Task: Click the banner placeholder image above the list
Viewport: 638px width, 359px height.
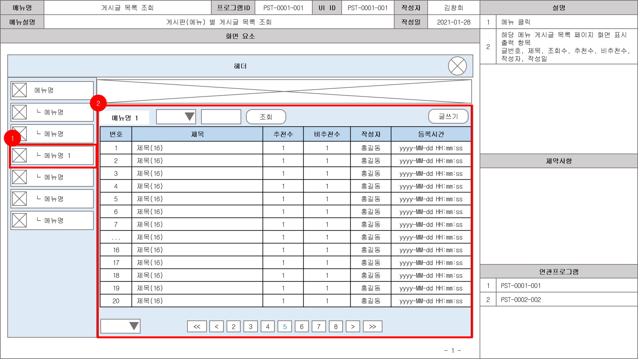Action: tap(284, 91)
